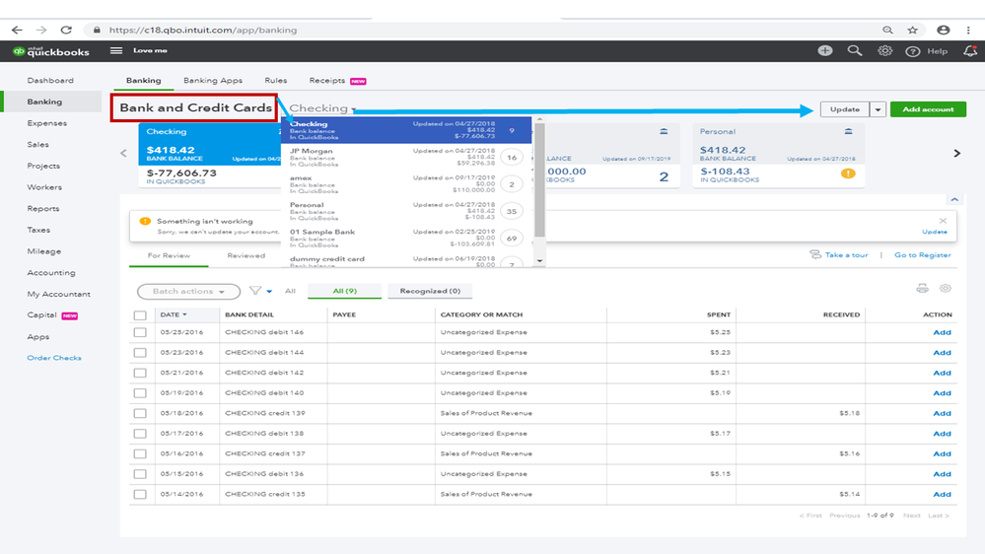Collapse the account cards with up chevron
985x554 pixels.
click(x=954, y=200)
